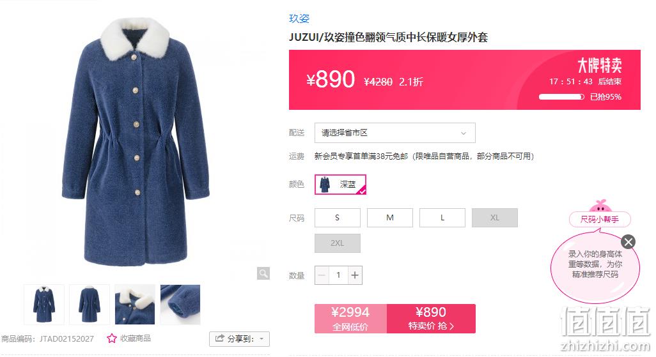Choose the 深蓝 color swatch

341,185
